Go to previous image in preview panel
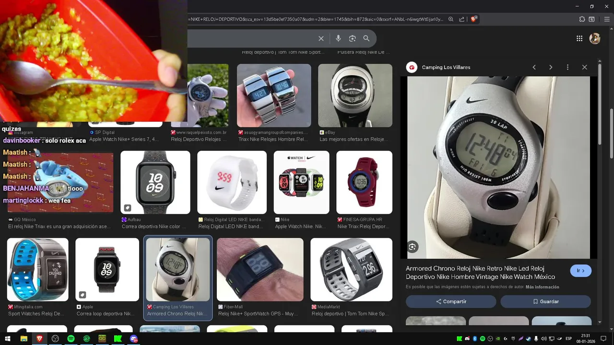The width and height of the screenshot is (614, 345). [534, 68]
